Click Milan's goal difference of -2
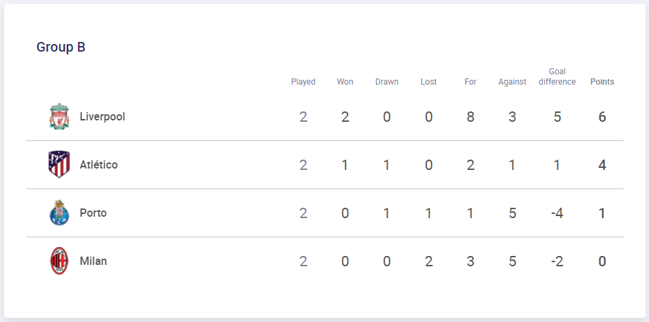Screen dimensions: 649x322 [557, 261]
